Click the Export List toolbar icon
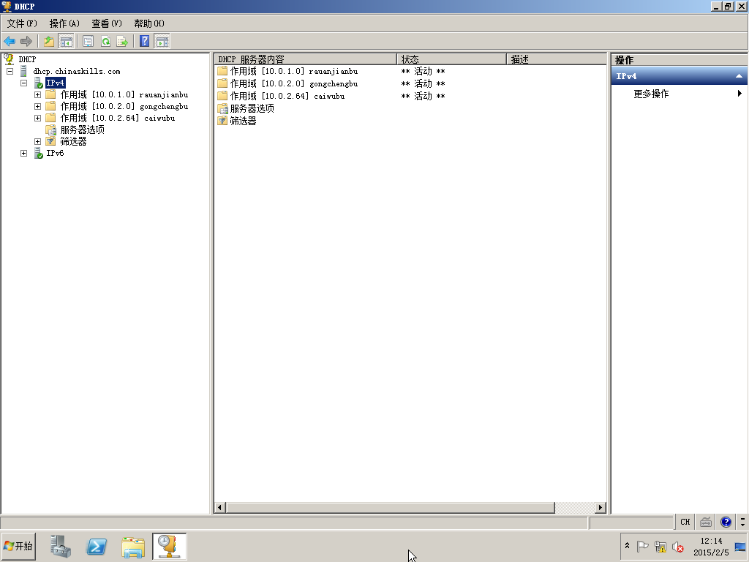This screenshot has width=749, height=562. point(122,42)
